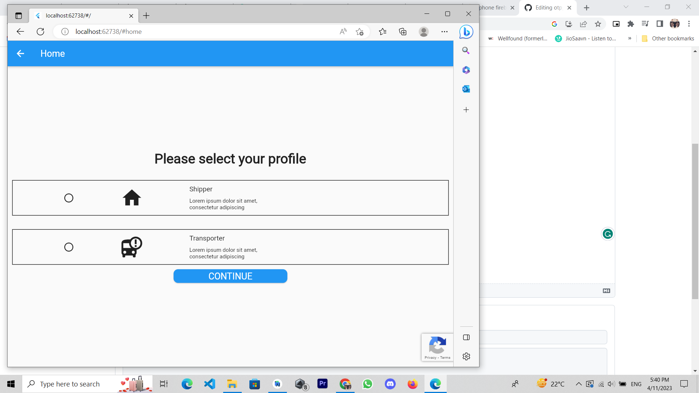Click the back arrow on the Home app bar
Viewport: 699px width, 393px height.
pyautogui.click(x=20, y=53)
